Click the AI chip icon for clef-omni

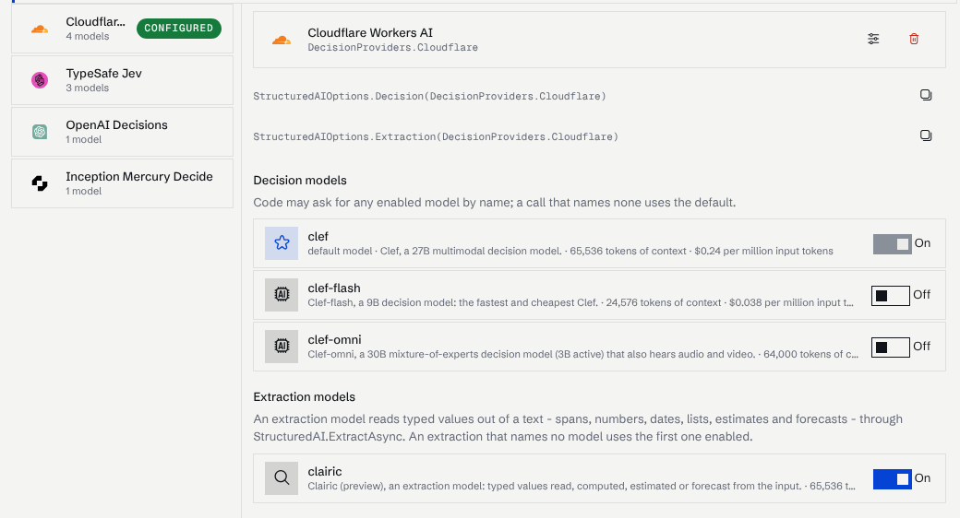click(282, 347)
